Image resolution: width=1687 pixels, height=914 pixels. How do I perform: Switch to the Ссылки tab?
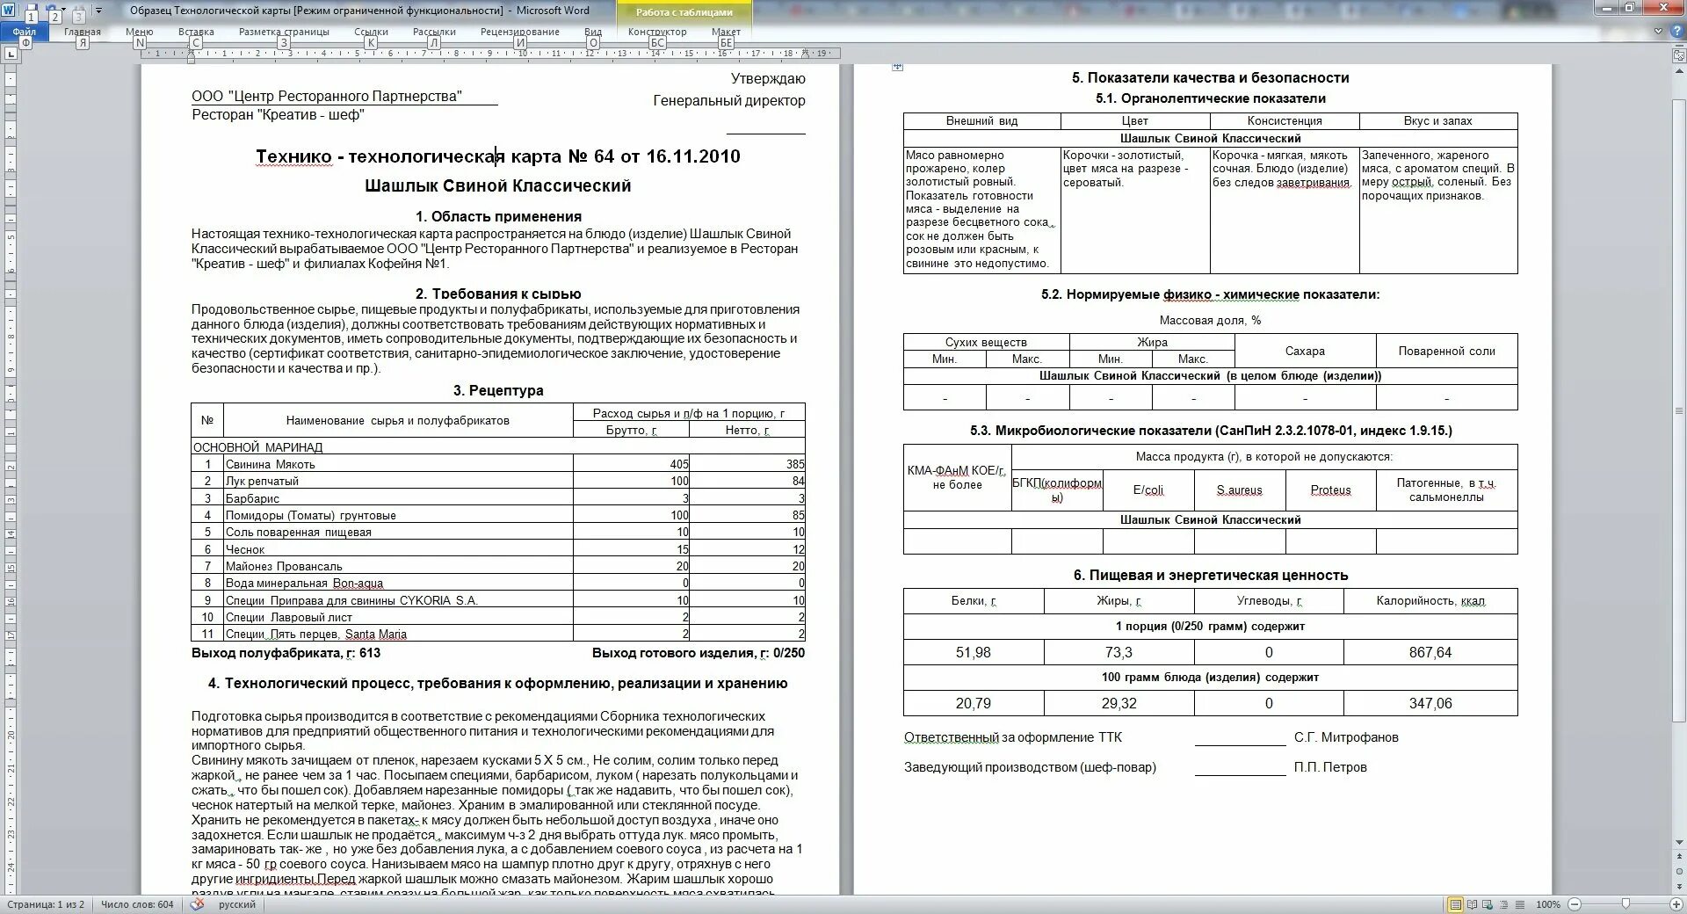pos(372,32)
